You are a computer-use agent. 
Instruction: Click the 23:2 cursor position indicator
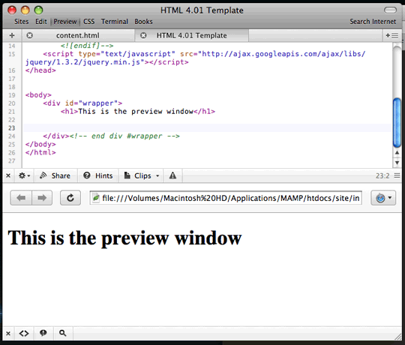pos(382,175)
